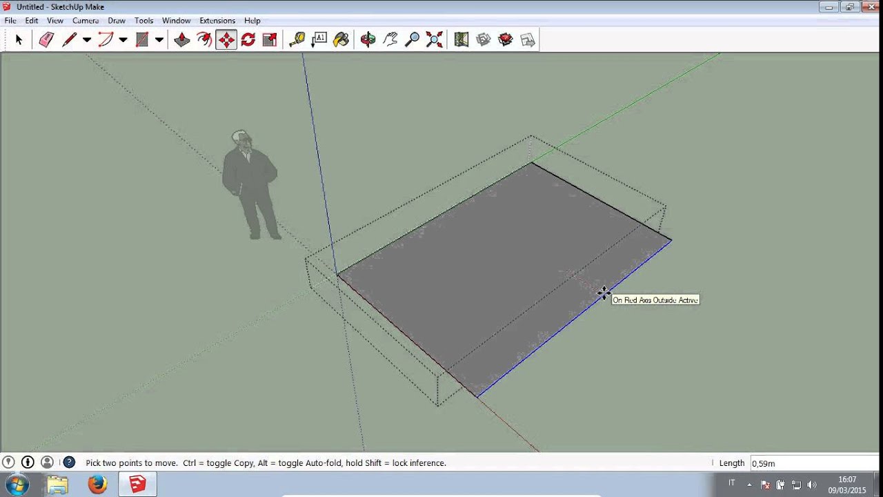Open the Extension Warehouse ruby icon
Viewport: 883px width, 497px height.
click(506, 40)
